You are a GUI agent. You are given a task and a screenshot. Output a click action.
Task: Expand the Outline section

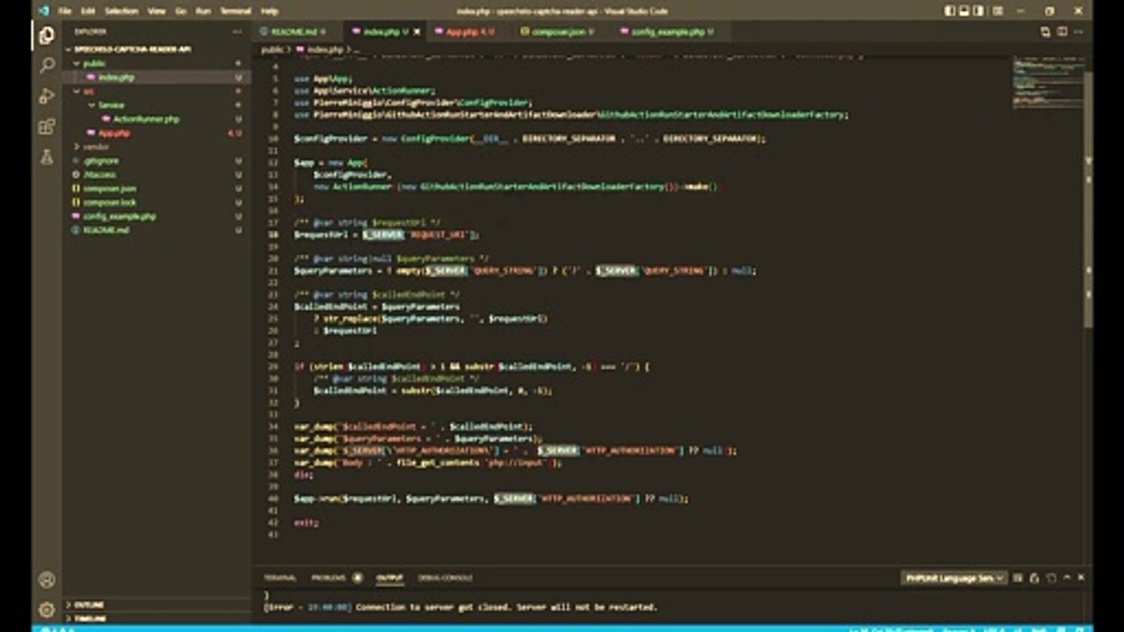click(156, 605)
